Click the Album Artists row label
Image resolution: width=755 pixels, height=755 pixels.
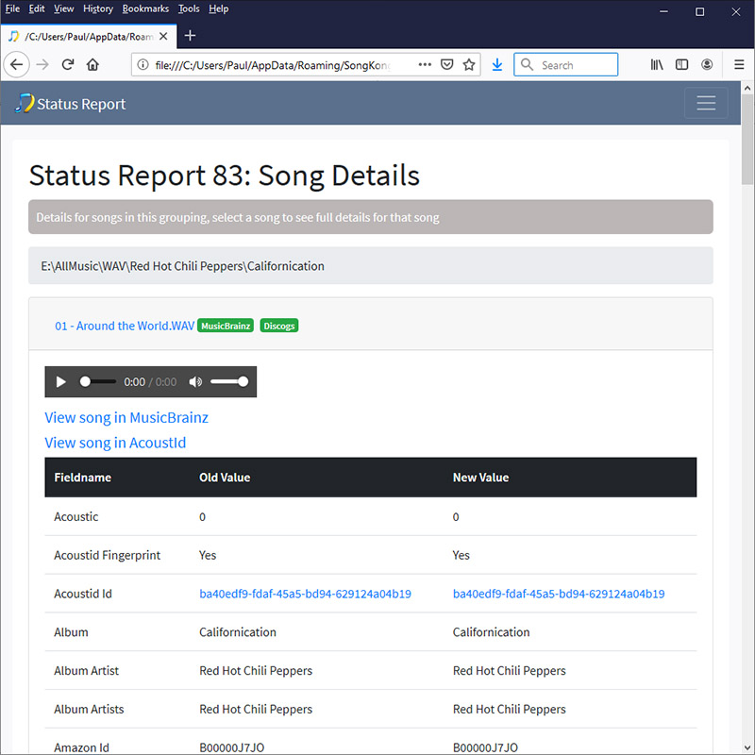pyautogui.click(x=89, y=710)
